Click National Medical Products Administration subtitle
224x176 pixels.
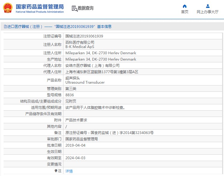tap(40, 12)
